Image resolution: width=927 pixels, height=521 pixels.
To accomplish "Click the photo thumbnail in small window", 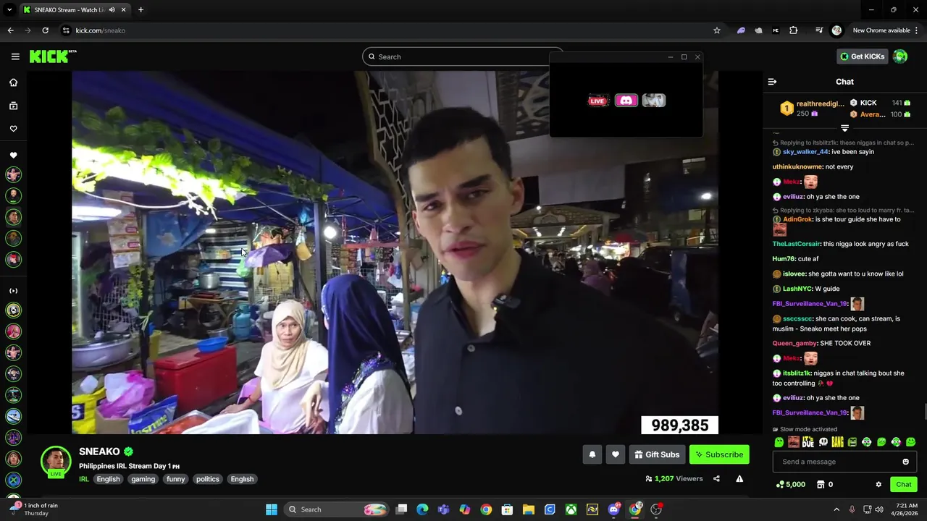I will 653,101.
